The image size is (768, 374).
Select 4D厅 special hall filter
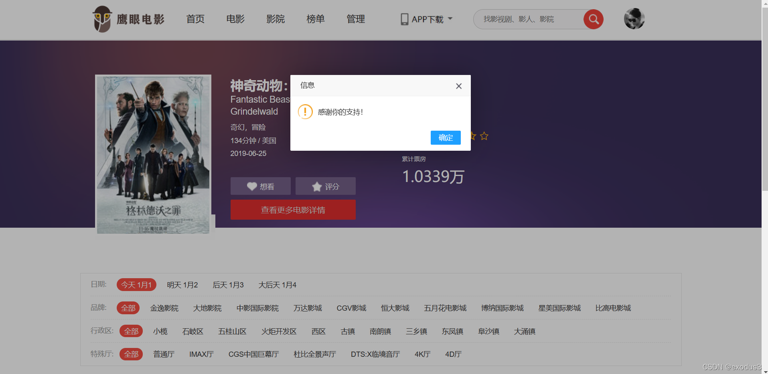click(453, 354)
